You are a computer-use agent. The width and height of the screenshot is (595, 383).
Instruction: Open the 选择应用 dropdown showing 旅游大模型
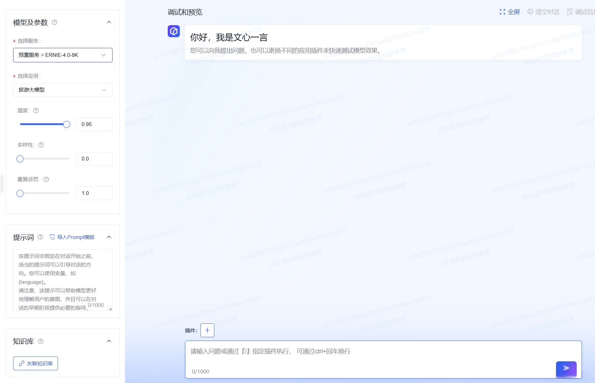[63, 90]
